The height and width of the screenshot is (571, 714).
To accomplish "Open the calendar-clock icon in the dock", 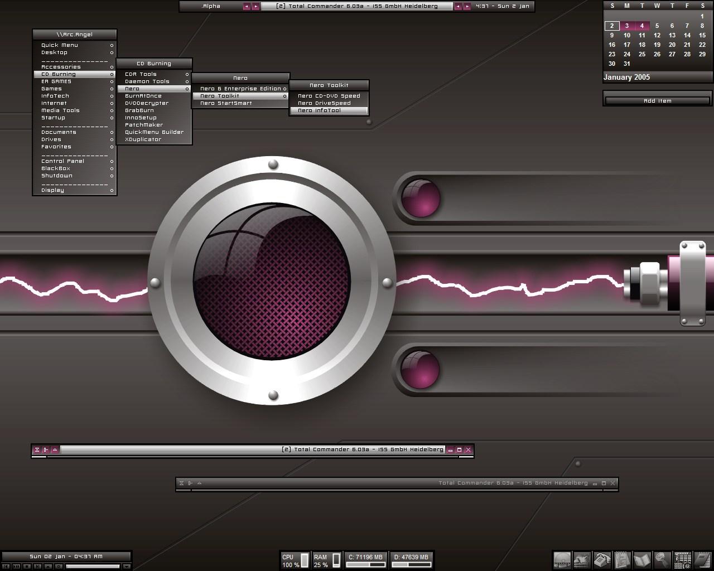I will 682,559.
